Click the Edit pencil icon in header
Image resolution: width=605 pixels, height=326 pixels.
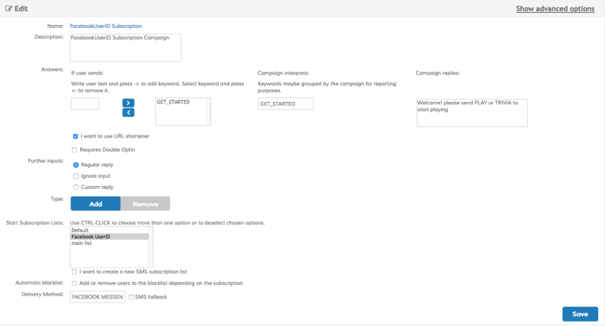(9, 8)
